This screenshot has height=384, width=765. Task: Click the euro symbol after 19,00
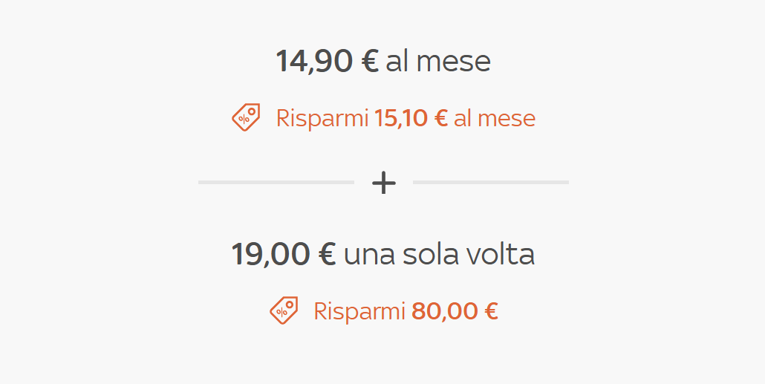coord(327,254)
